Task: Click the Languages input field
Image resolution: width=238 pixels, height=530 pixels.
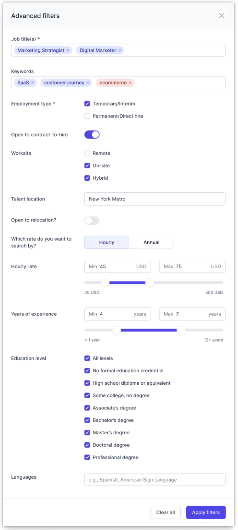Action: (x=155, y=480)
